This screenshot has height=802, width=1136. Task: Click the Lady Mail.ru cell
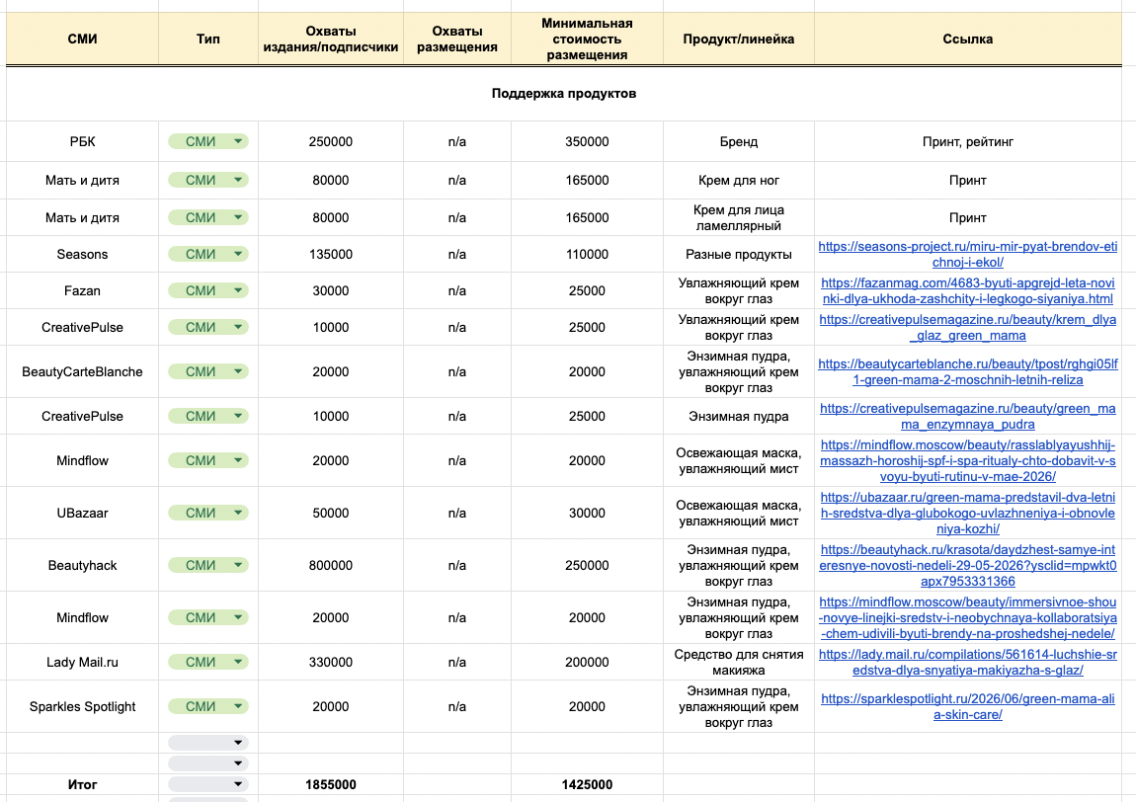(82, 662)
